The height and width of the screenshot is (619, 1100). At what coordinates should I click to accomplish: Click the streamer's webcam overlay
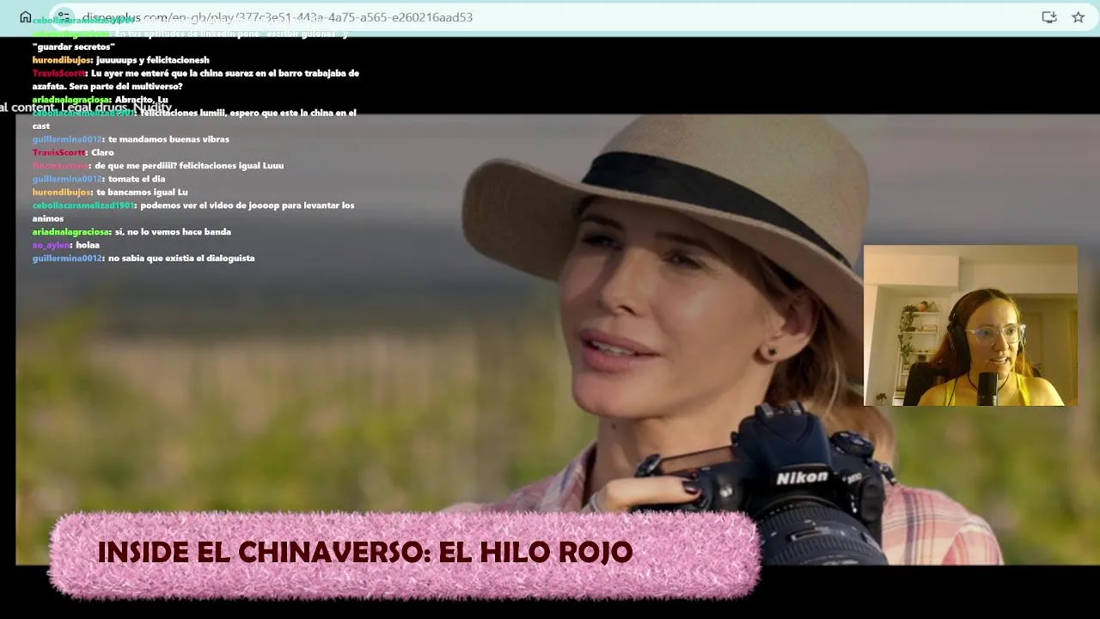coord(970,325)
